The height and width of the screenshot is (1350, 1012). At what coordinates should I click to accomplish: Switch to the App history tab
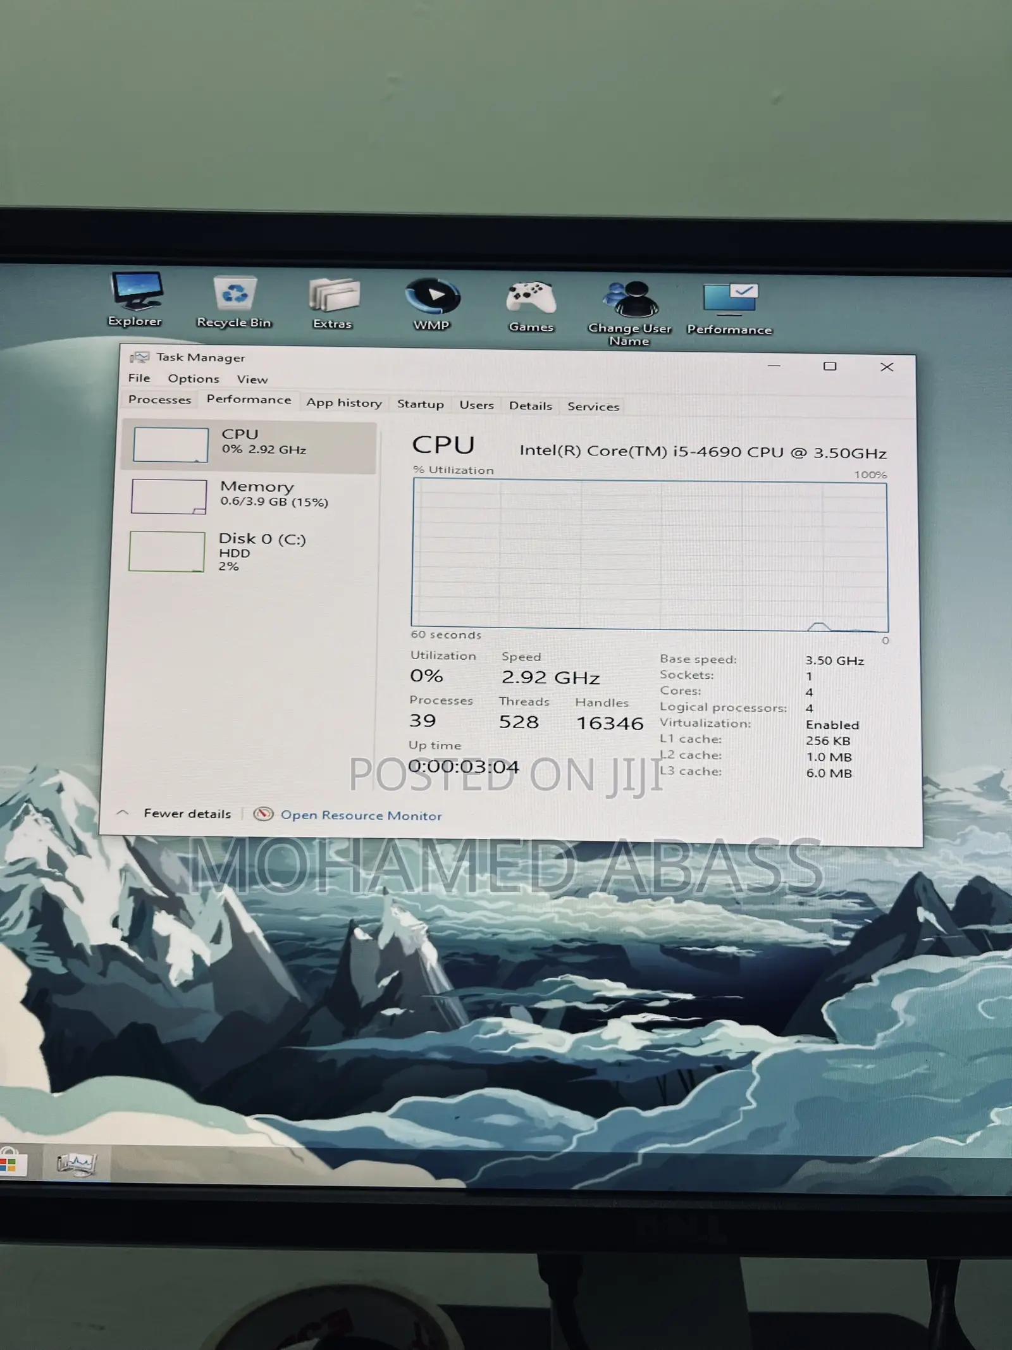[344, 403]
